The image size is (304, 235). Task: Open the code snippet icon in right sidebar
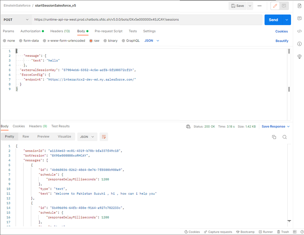299,31
